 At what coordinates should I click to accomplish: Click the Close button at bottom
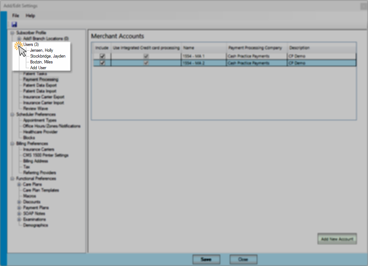coord(243,259)
